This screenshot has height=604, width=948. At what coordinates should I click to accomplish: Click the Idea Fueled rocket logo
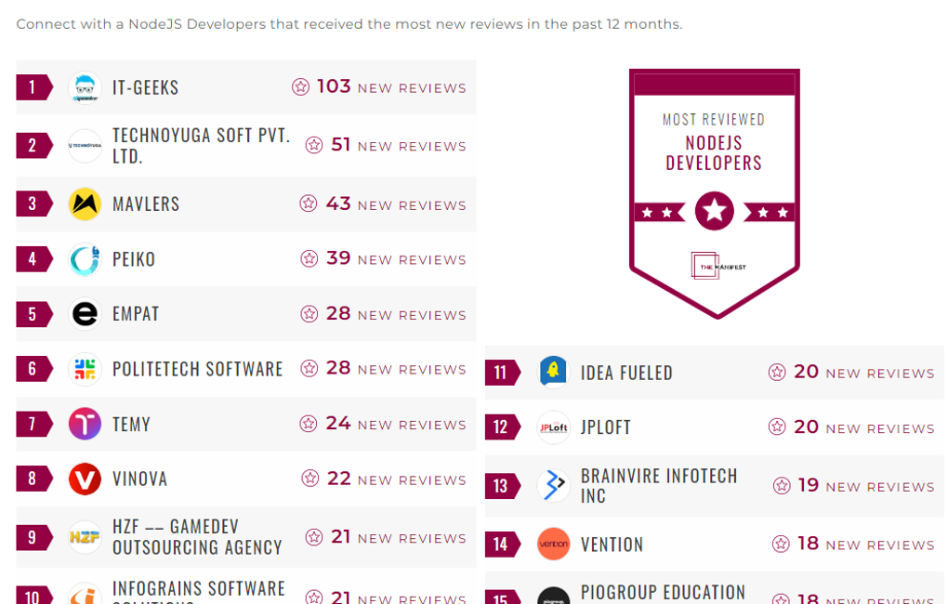coord(553,373)
